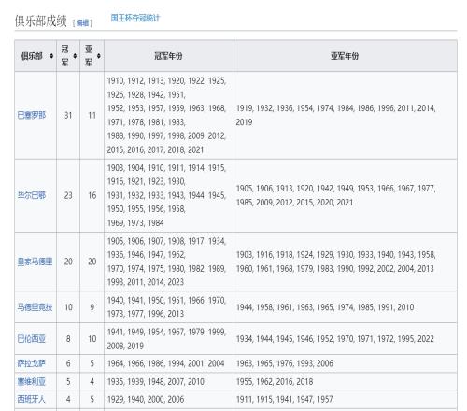The width and height of the screenshot is (467, 411).
Task: Open the 马德里竞技 club link
Action: click(35, 307)
